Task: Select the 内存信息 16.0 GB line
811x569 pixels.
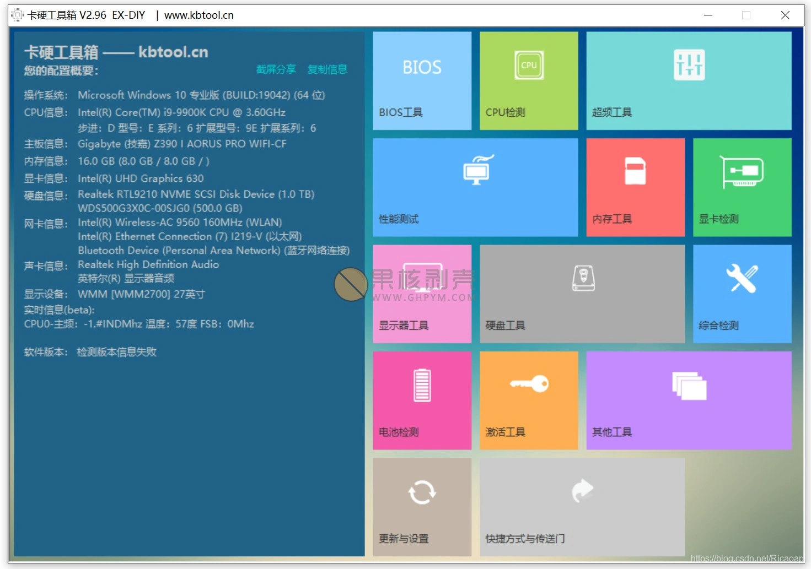Action: (143, 161)
